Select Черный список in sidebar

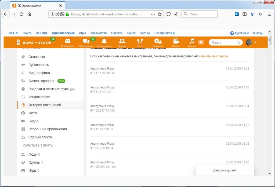pyautogui.click(x=40, y=137)
